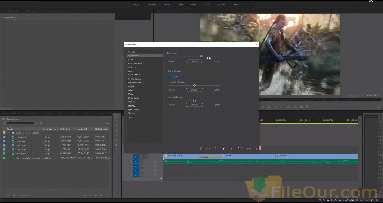Viewport: 383px width, 203px height.
Task: Select Audio in Preferences list
Action: click(131, 60)
